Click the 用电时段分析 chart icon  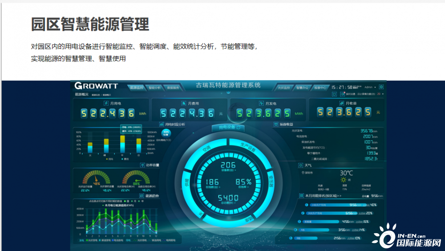coord(162,124)
